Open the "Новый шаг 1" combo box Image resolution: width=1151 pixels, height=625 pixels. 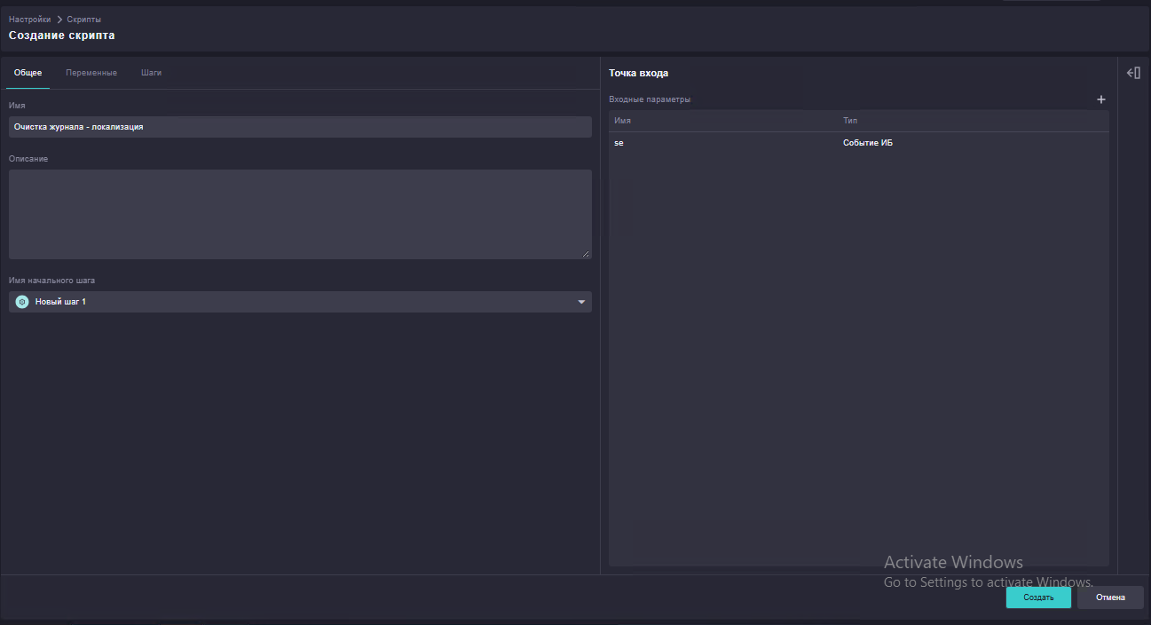point(300,302)
